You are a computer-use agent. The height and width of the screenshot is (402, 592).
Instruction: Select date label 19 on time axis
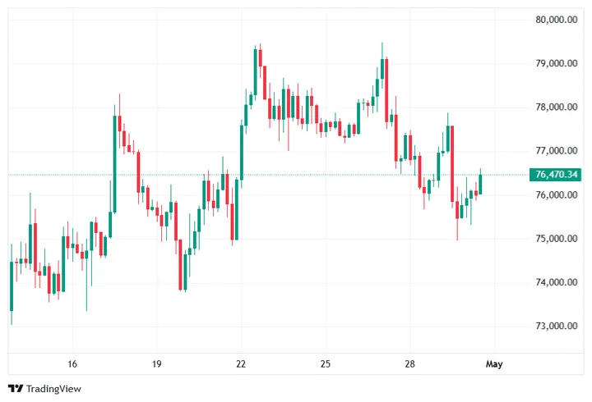(x=157, y=363)
